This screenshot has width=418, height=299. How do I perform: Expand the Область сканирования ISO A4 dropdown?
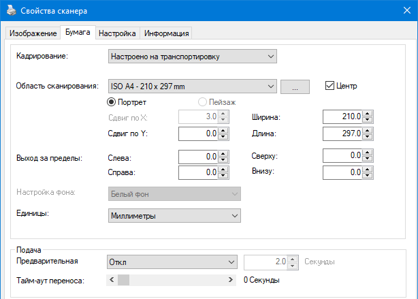pos(193,86)
